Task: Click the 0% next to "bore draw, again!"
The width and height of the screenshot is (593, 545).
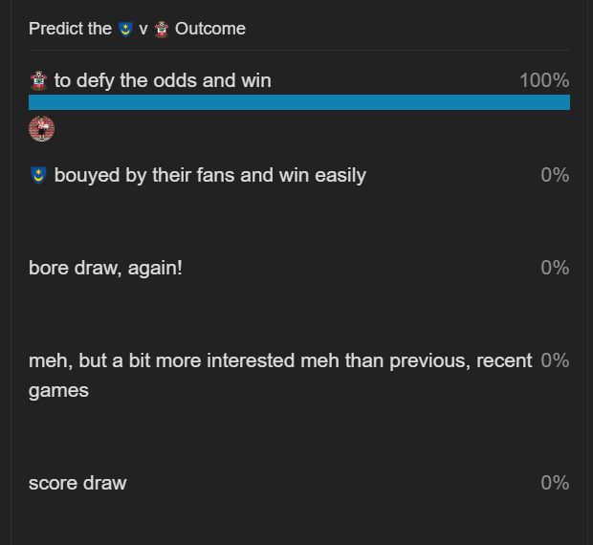Action: [555, 268]
